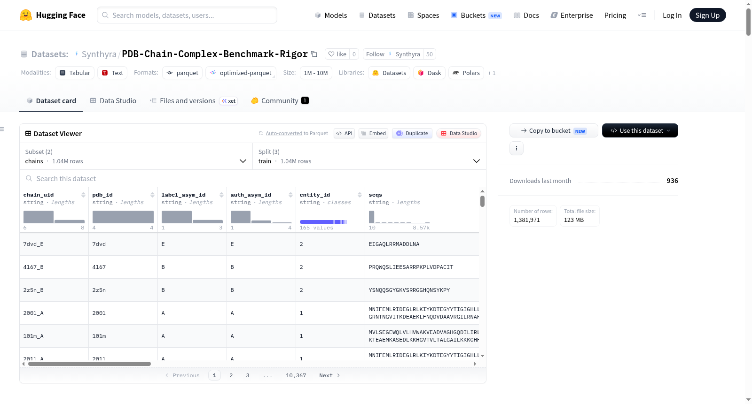The image size is (752, 404).
Task: Click the PRQWQSLIEESARRPKPLVDPACIT sequence cell
Action: point(422,267)
